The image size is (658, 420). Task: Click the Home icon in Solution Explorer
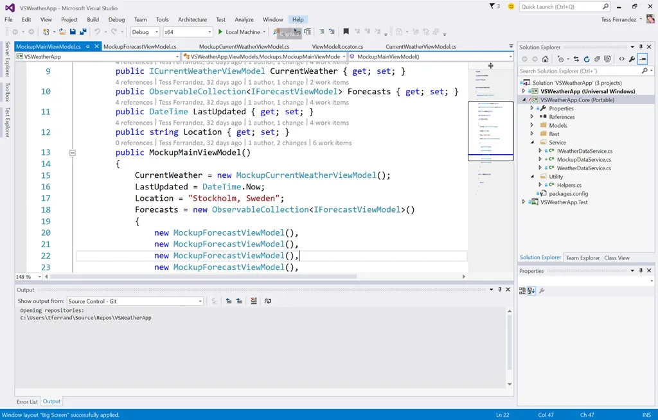point(545,58)
